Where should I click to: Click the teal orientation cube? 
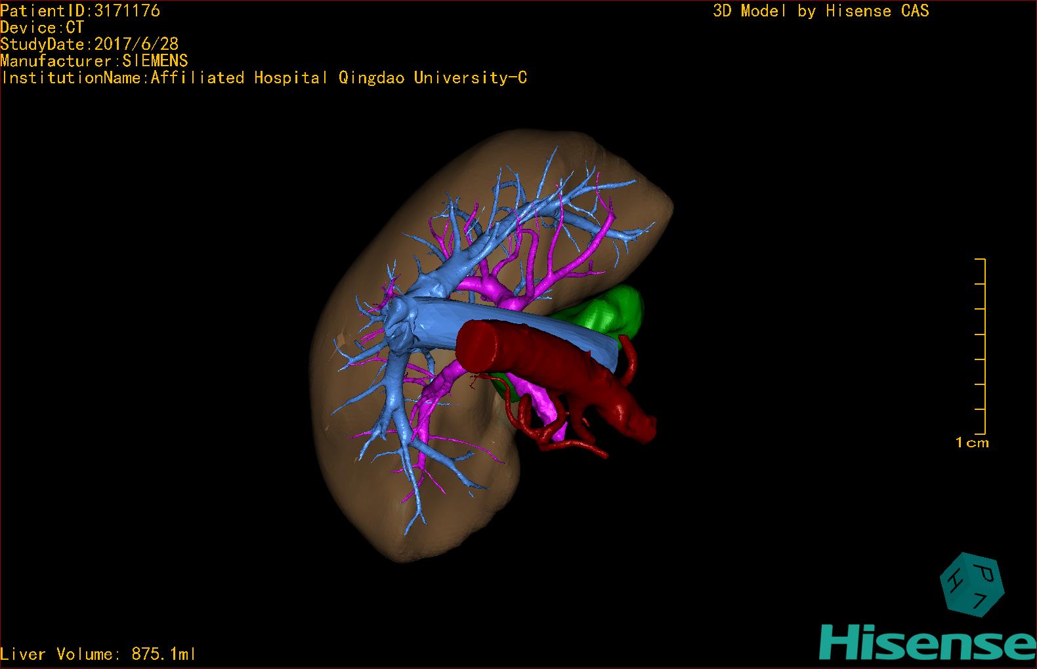point(971,584)
